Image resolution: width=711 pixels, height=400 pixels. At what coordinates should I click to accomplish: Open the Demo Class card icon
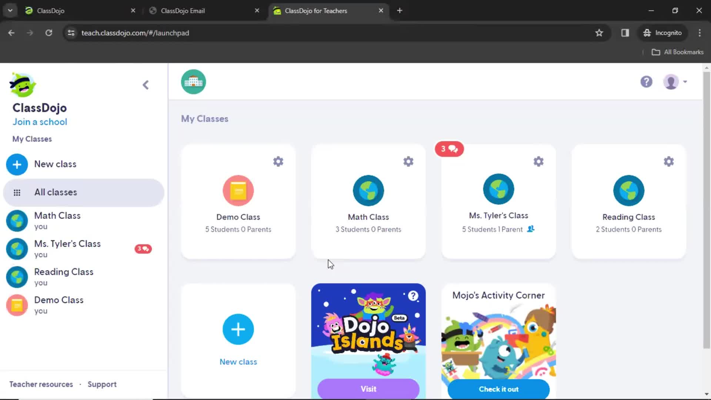pyautogui.click(x=238, y=191)
